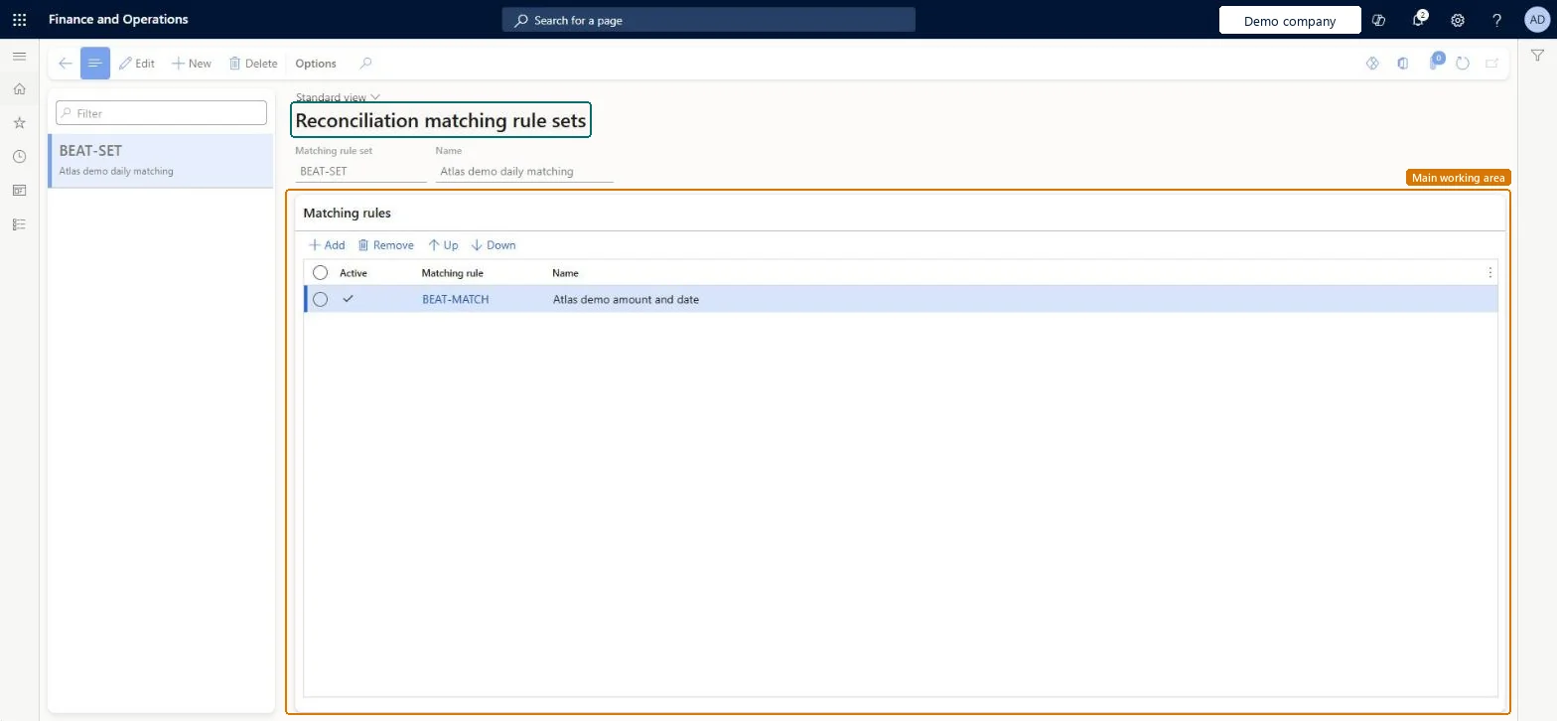Expand the Standard view dropdown
1557x721 pixels.
pyautogui.click(x=338, y=97)
